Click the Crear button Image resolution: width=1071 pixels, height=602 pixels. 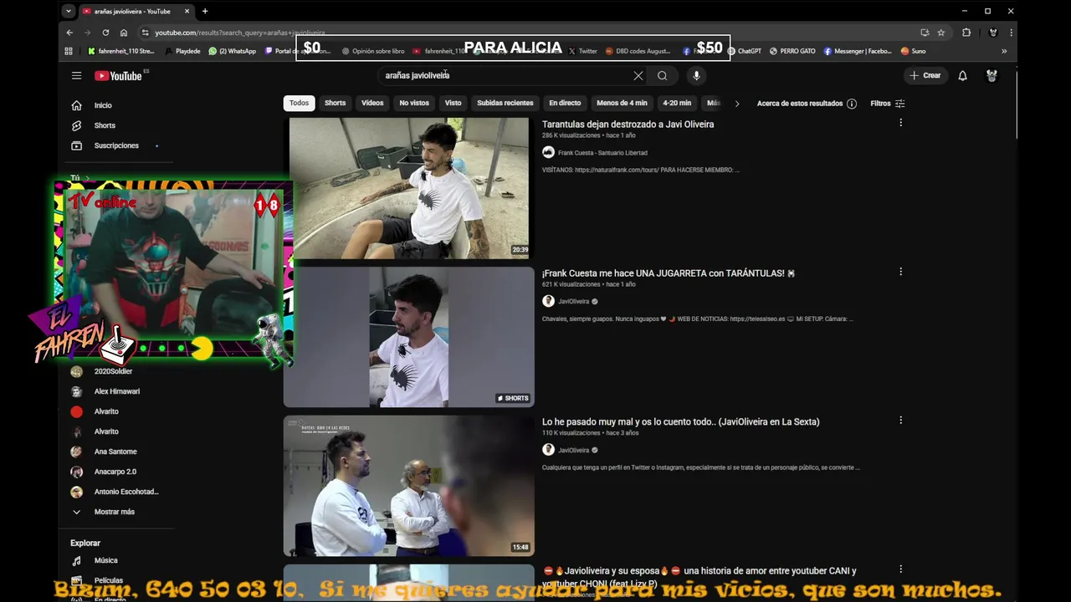(925, 75)
